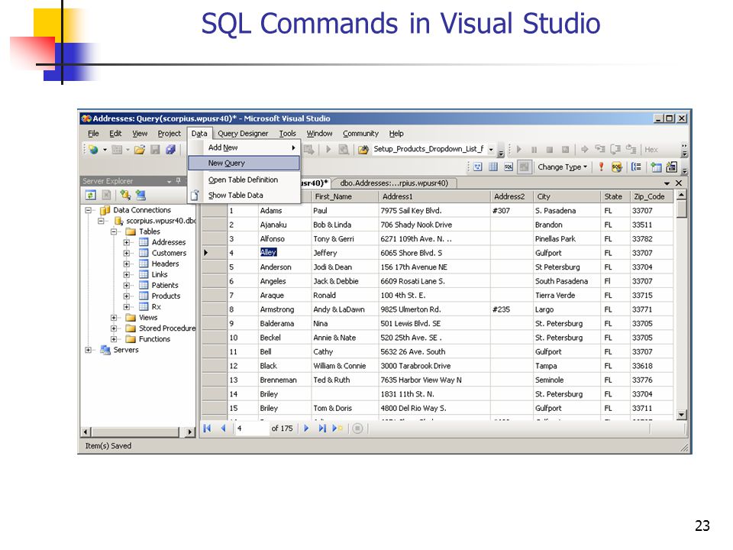Image resolution: width=733 pixels, height=550 pixels.
Task: Expand the Stored Procedures folder node
Action: point(114,328)
